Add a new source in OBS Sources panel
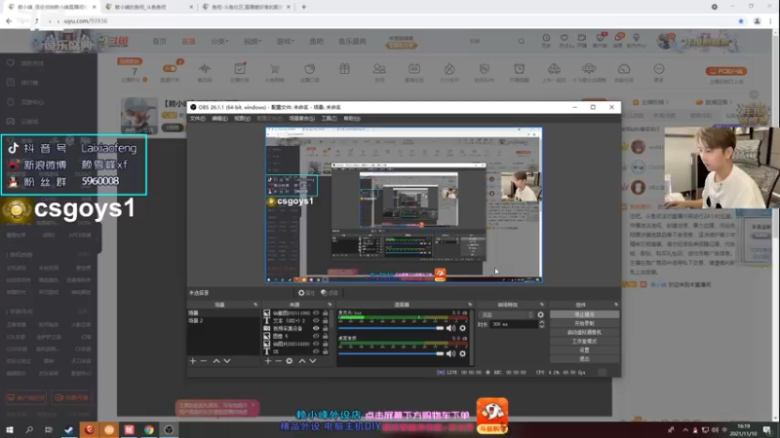 tap(267, 361)
